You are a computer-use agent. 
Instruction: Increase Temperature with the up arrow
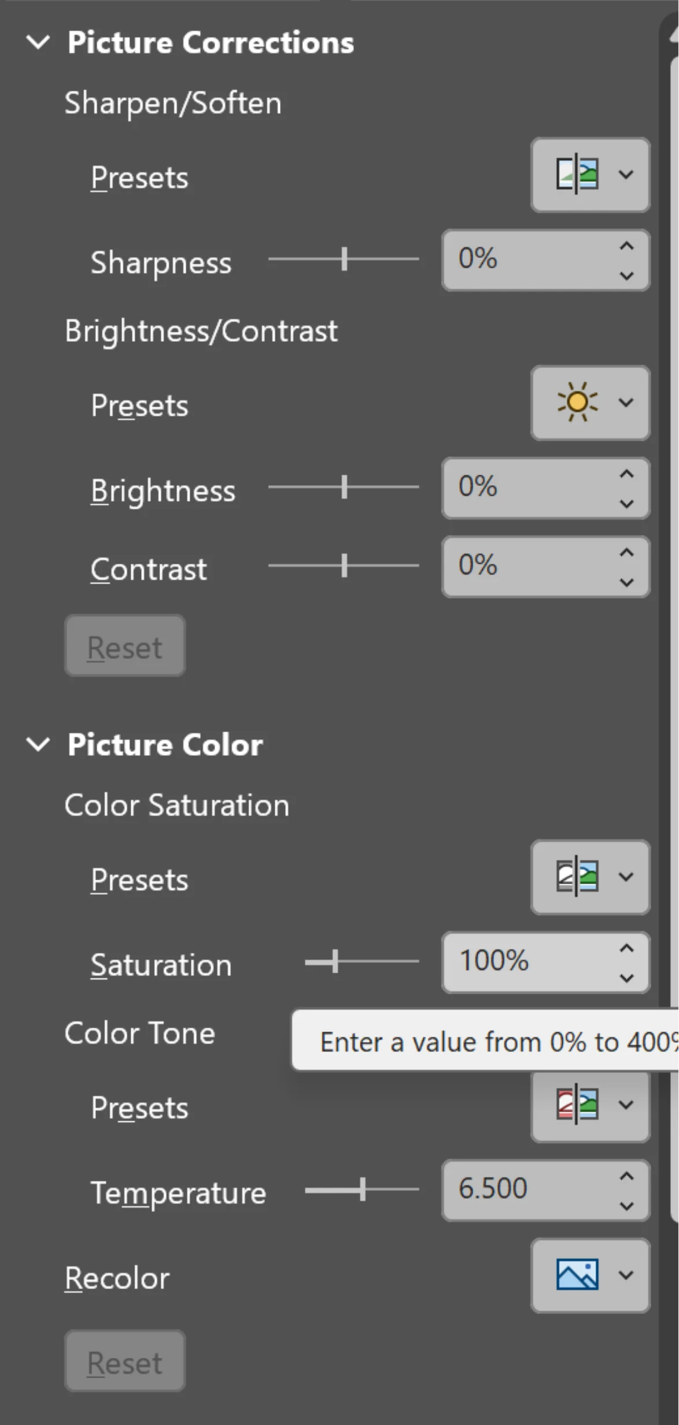tap(626, 1176)
